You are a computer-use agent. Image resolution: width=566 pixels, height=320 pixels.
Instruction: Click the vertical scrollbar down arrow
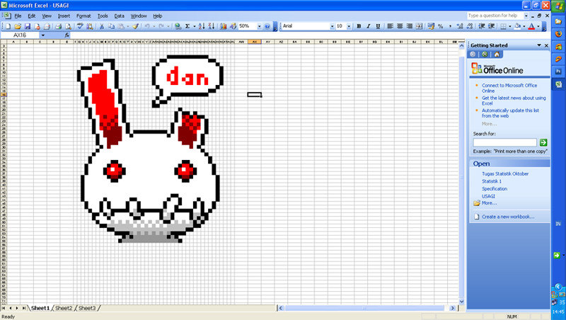462,301
